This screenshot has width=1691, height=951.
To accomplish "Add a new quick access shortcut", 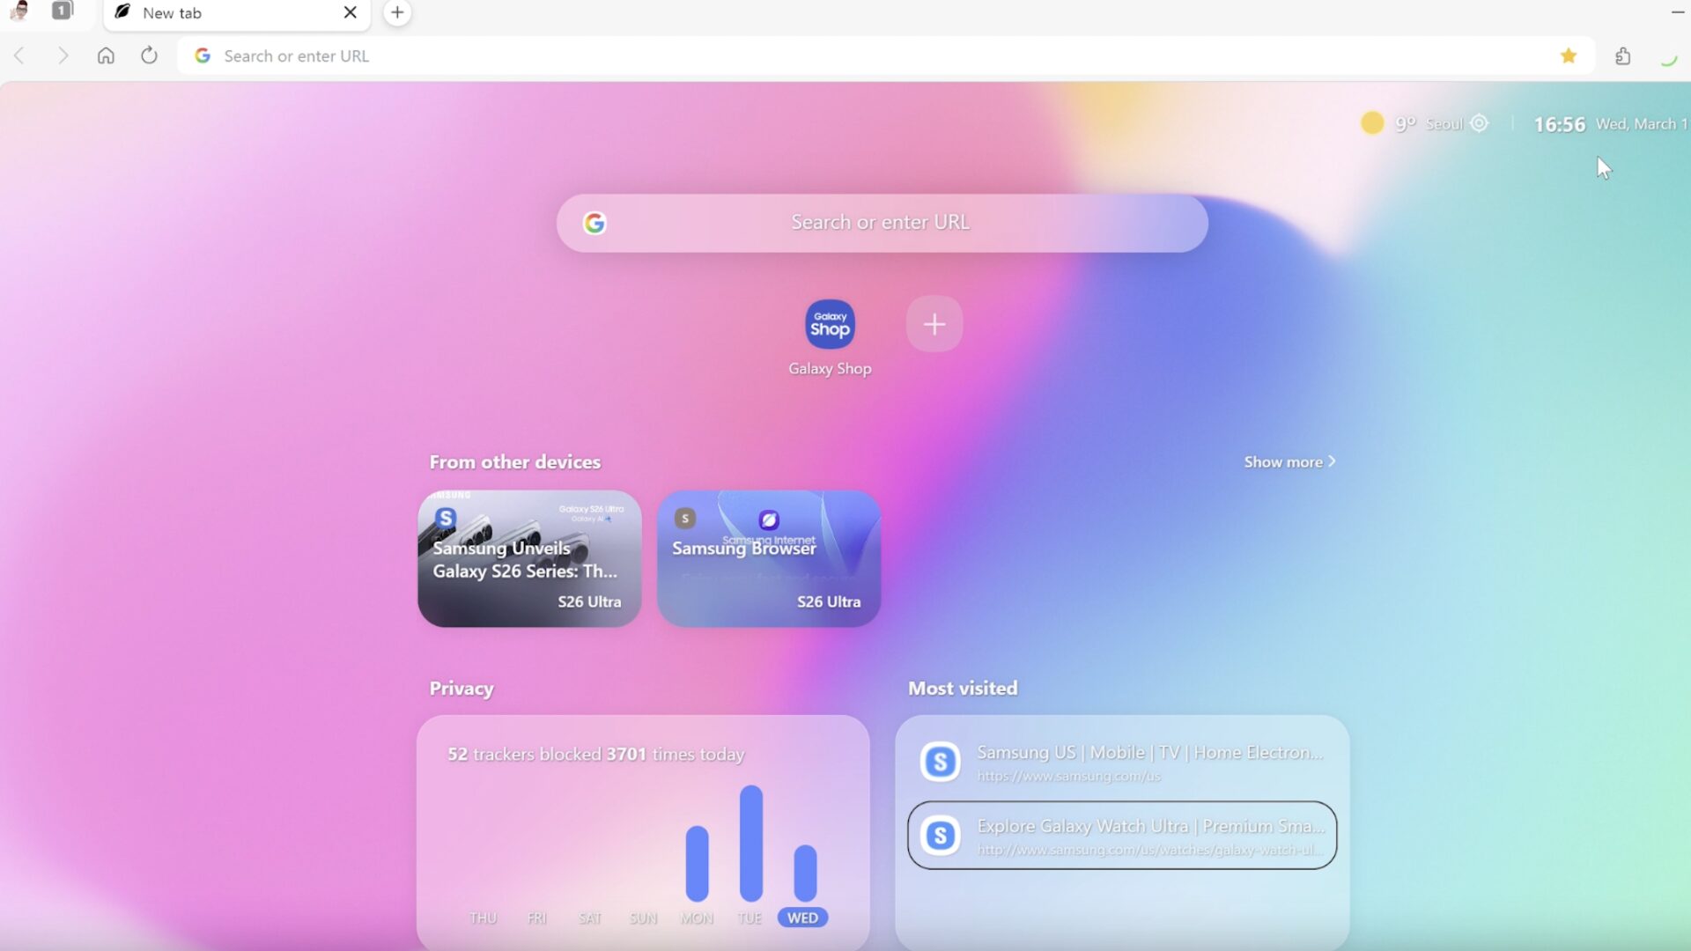I will (x=934, y=324).
